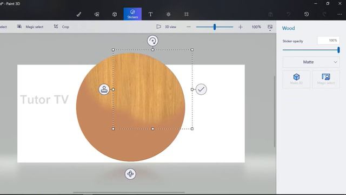Stamp the sticker with the stamp icon

click(104, 89)
